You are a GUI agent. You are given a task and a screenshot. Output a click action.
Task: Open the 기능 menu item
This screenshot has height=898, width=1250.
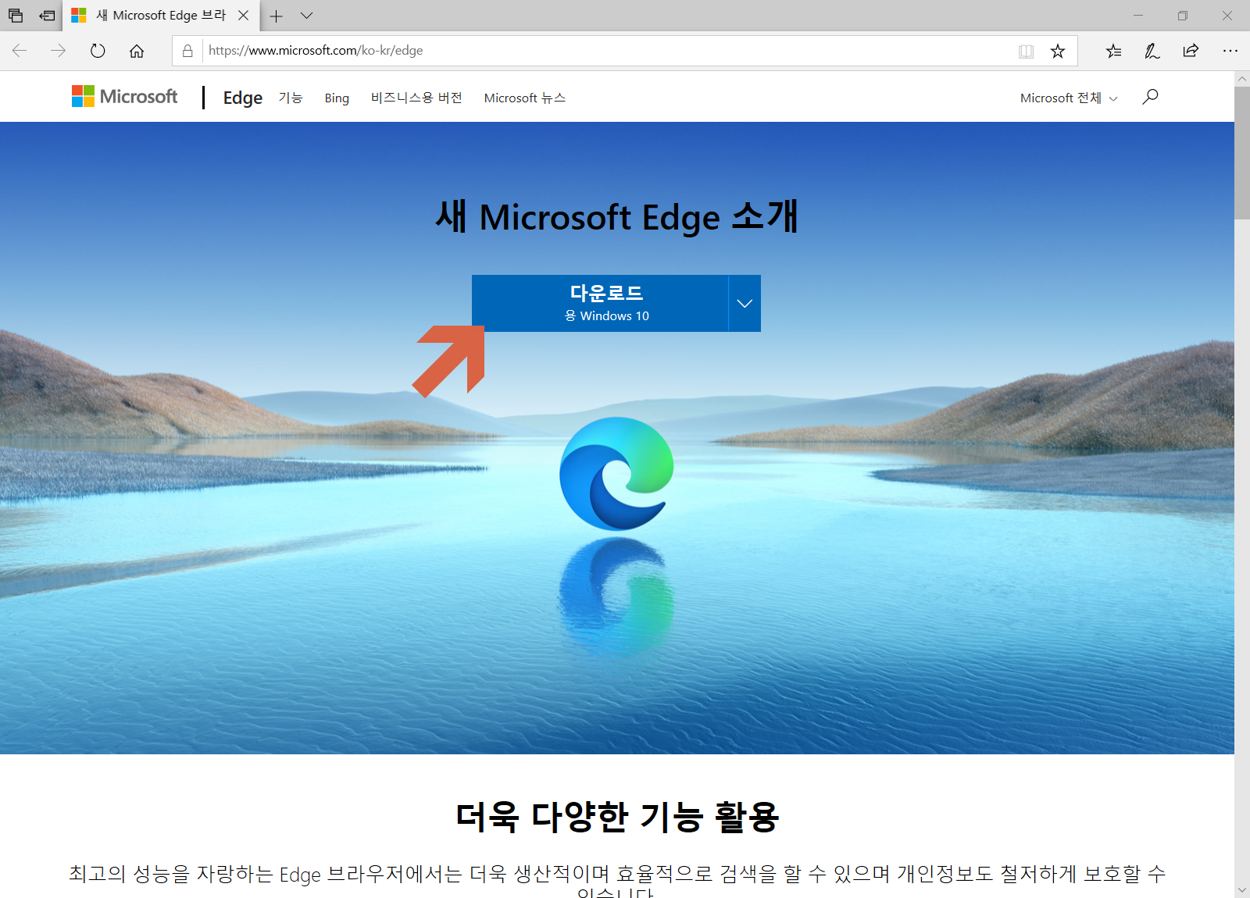(x=291, y=98)
